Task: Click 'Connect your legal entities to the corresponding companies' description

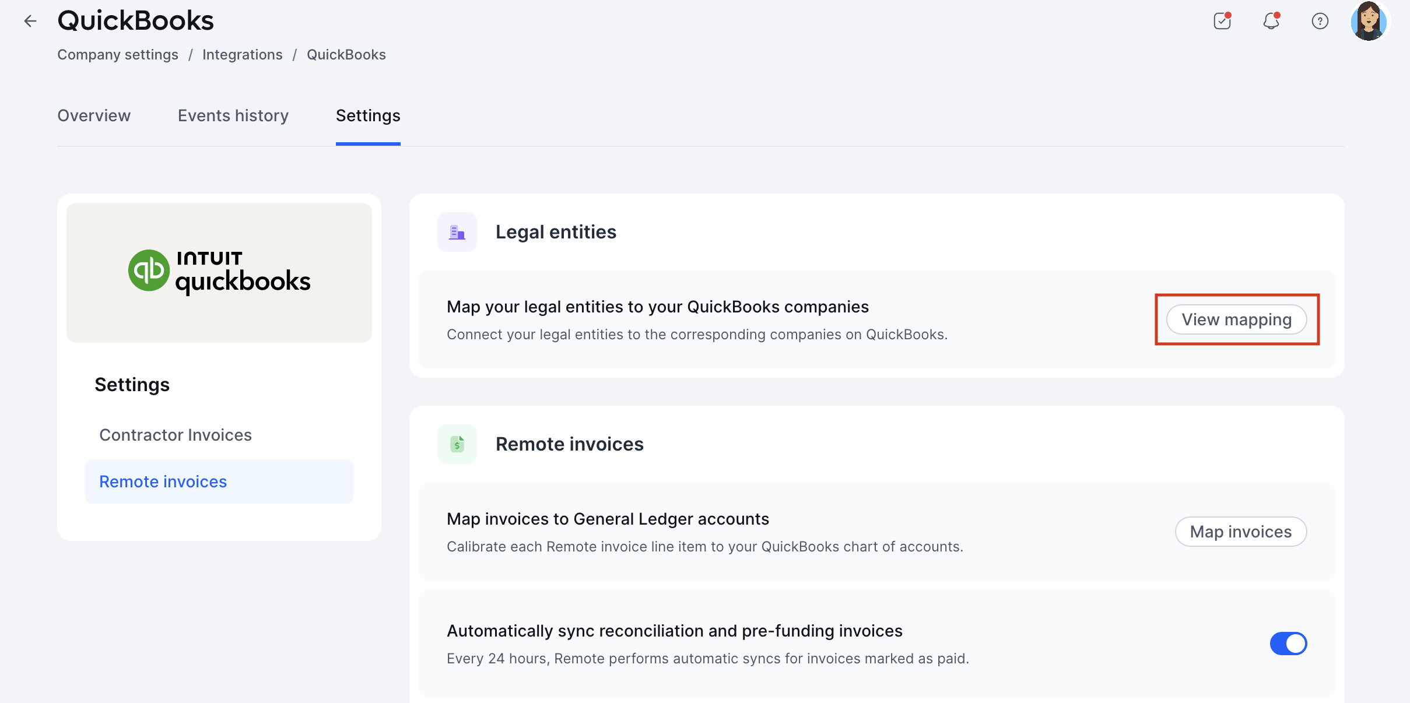Action: pyautogui.click(x=697, y=335)
